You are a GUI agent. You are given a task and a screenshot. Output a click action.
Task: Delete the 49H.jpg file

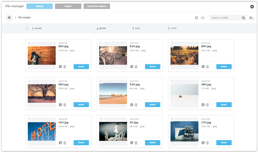pyautogui.click(x=208, y=105)
